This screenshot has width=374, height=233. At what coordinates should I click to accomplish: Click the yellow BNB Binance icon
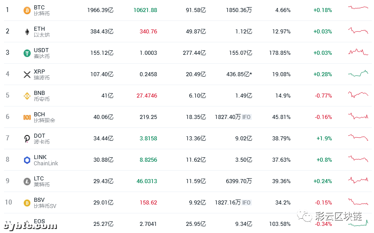[27, 96]
